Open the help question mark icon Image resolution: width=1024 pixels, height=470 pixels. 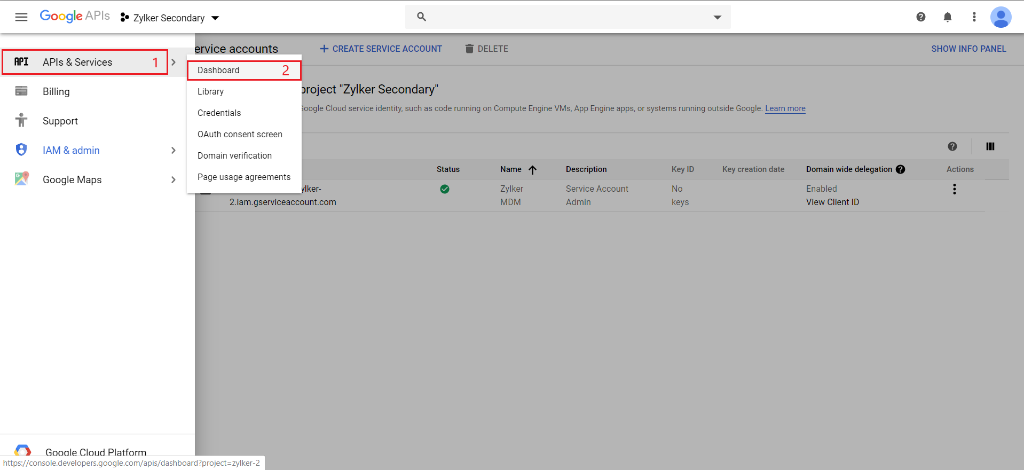(921, 17)
